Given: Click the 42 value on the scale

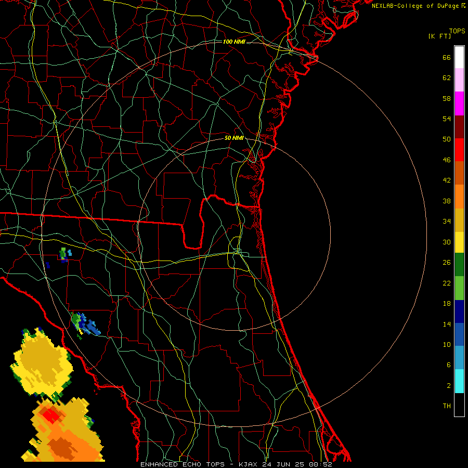Looking at the screenshot, I should [x=447, y=180].
